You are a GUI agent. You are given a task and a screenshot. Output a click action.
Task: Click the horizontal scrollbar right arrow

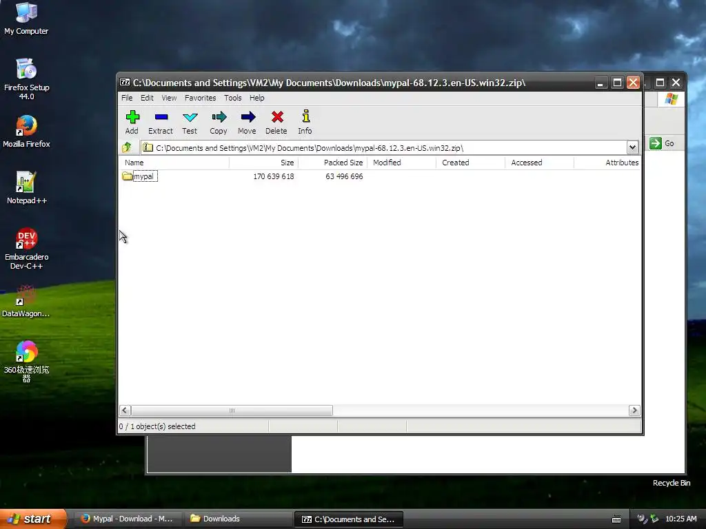634,411
